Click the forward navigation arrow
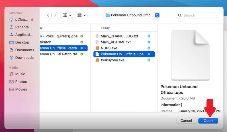 pos(55,15)
